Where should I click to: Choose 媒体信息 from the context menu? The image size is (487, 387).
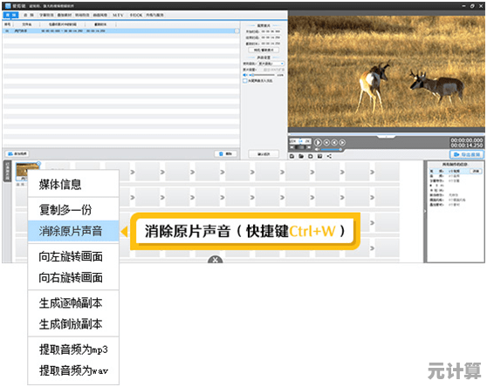pyautogui.click(x=73, y=185)
